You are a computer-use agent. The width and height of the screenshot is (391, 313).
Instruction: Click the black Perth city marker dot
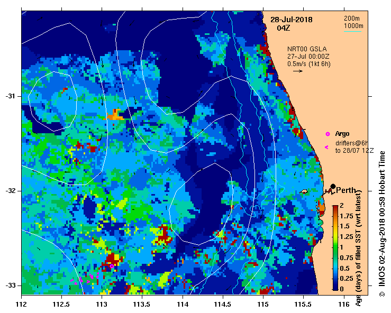(x=333, y=186)
